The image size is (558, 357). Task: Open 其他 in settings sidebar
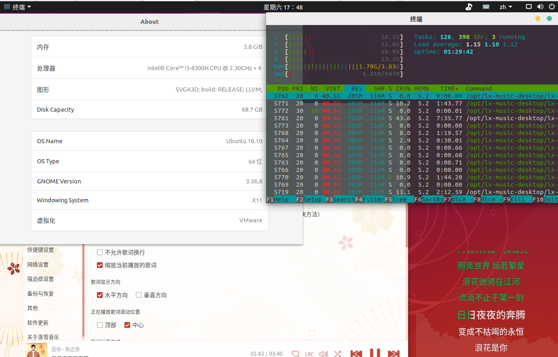[x=32, y=308]
